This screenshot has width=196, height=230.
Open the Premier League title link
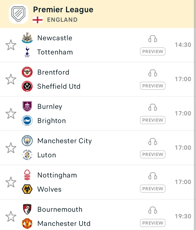tap(63, 10)
